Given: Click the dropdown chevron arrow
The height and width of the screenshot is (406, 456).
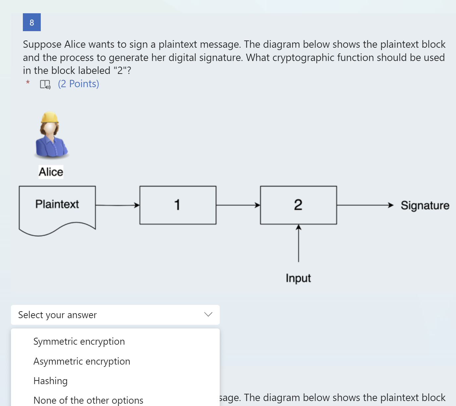Looking at the screenshot, I should point(208,315).
